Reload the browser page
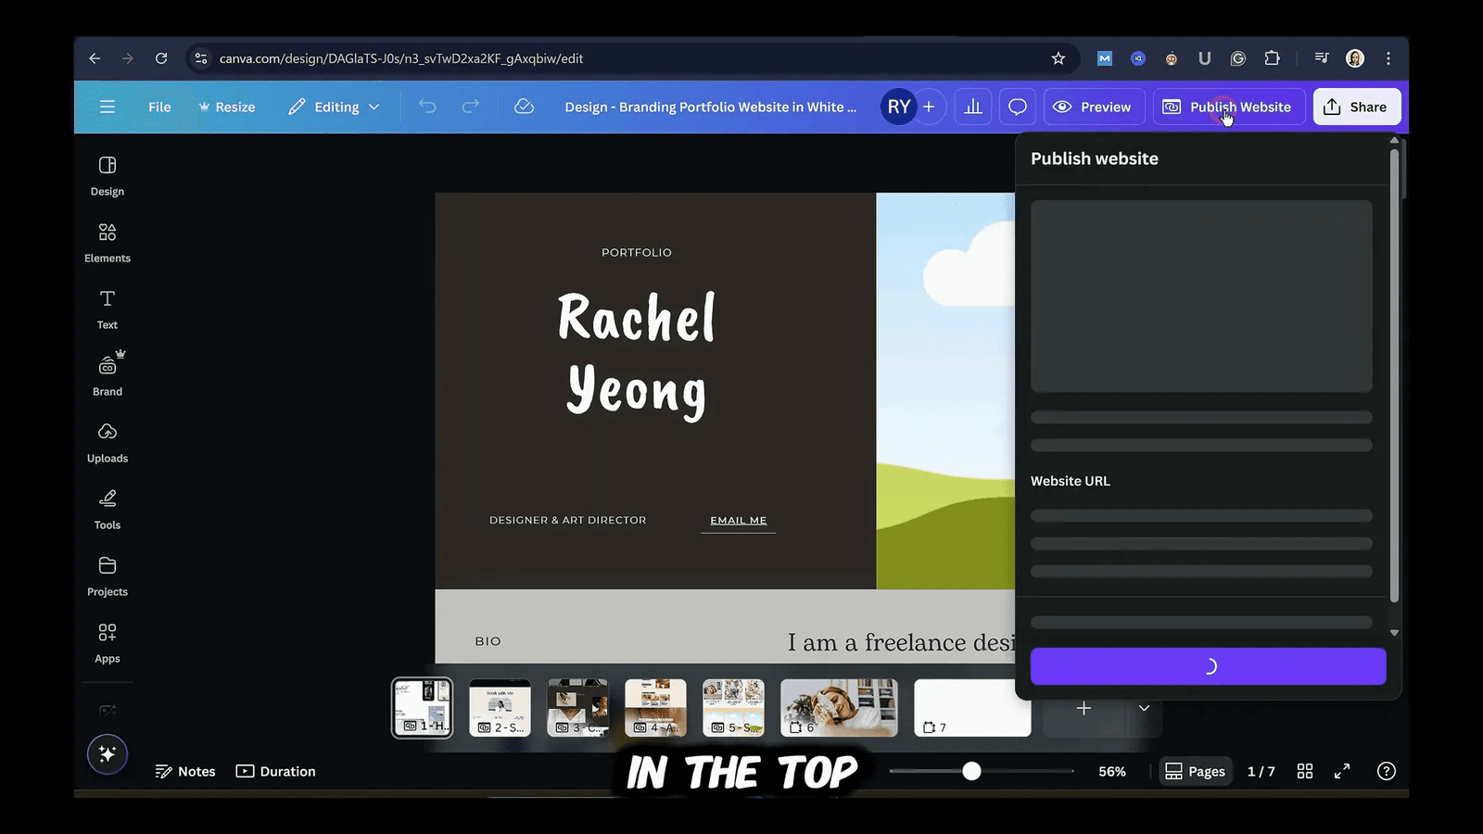The width and height of the screenshot is (1483, 834). tap(161, 58)
